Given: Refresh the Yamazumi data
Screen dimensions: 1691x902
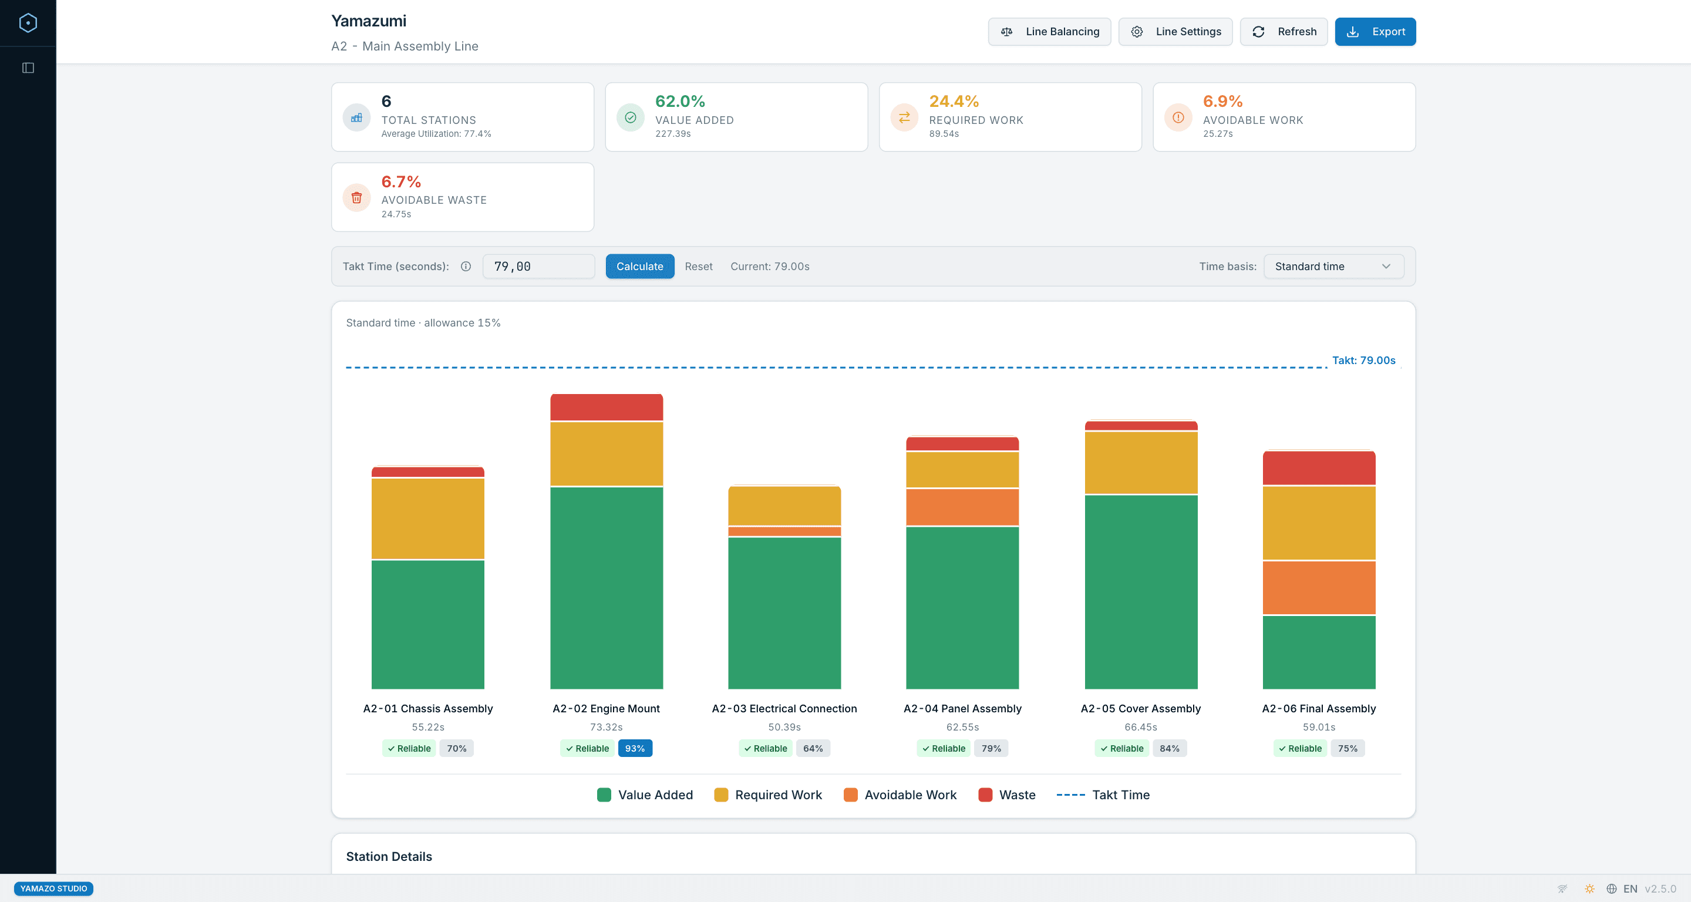Looking at the screenshot, I should coord(1284,32).
